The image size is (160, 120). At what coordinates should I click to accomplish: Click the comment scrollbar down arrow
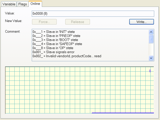pos(151,58)
